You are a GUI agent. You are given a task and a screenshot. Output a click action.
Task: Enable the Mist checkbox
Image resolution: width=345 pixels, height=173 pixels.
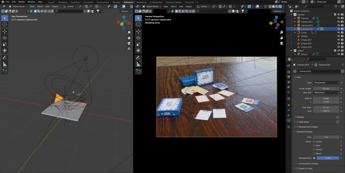(314, 145)
